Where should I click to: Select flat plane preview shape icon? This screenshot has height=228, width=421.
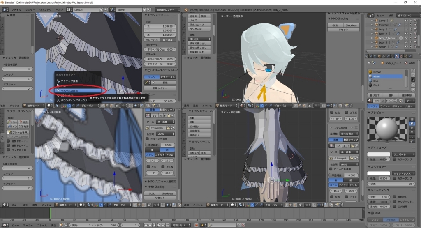tap(412, 119)
